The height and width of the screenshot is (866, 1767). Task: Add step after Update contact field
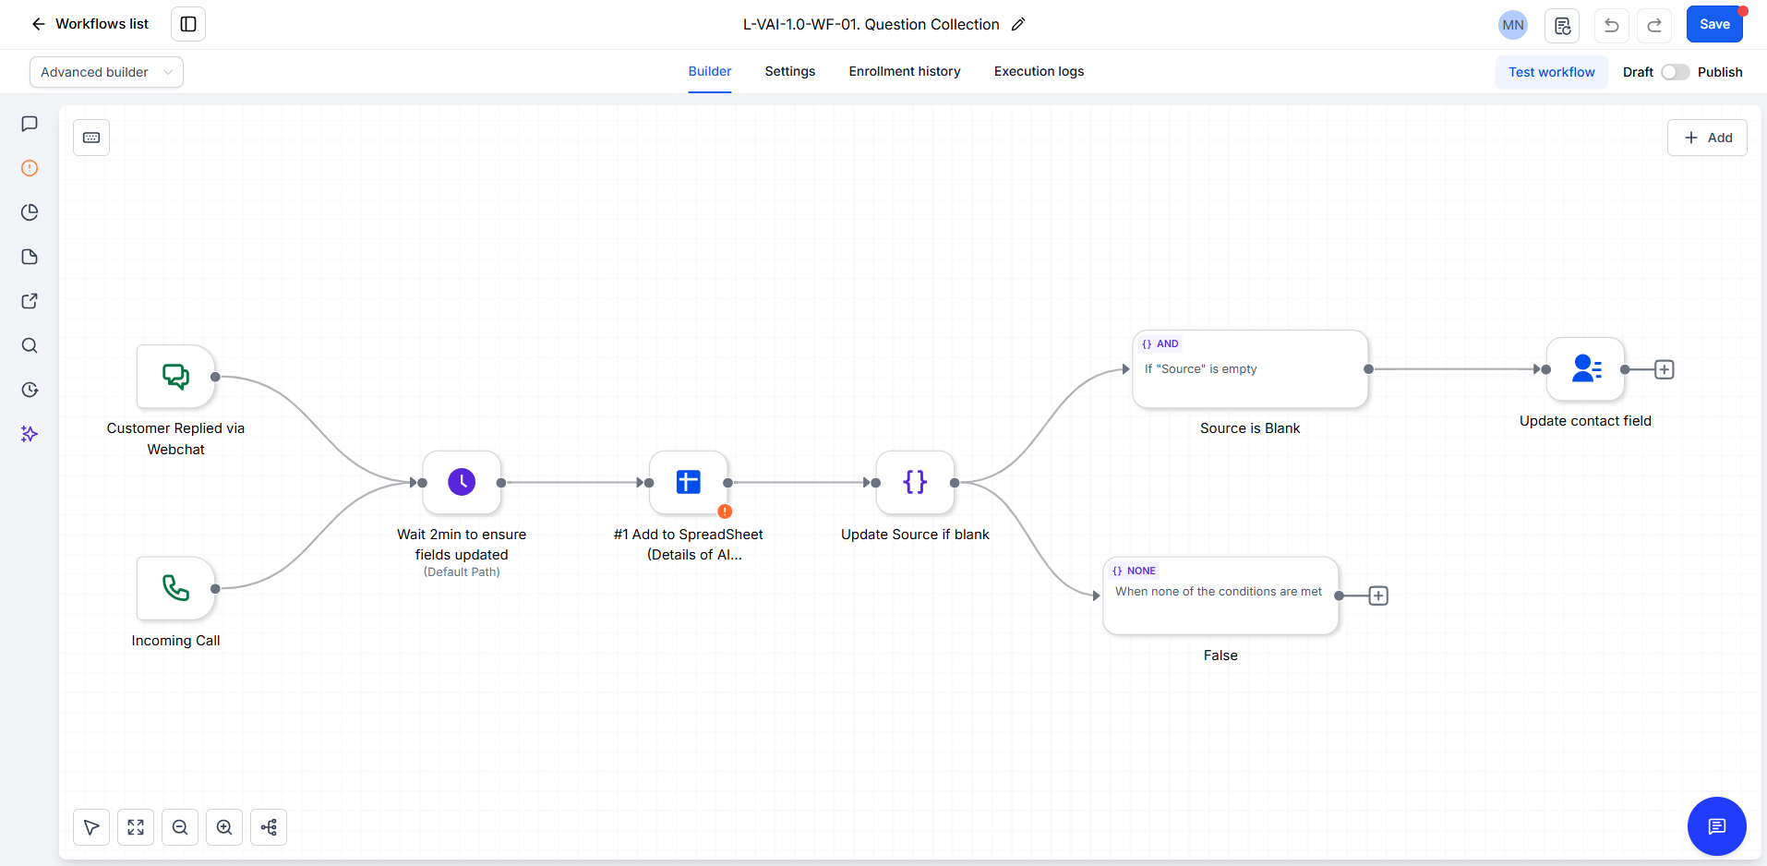click(x=1664, y=369)
